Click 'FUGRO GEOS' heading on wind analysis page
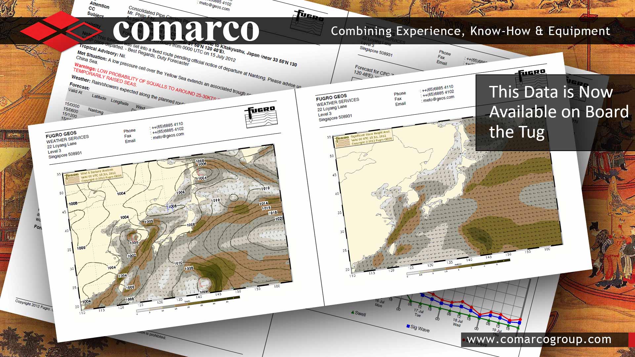635x357 pixels. [x=61, y=135]
